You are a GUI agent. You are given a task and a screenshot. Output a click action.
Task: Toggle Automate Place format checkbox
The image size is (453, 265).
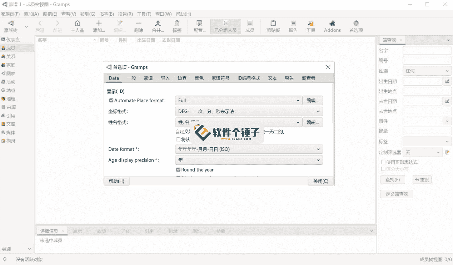(x=111, y=101)
